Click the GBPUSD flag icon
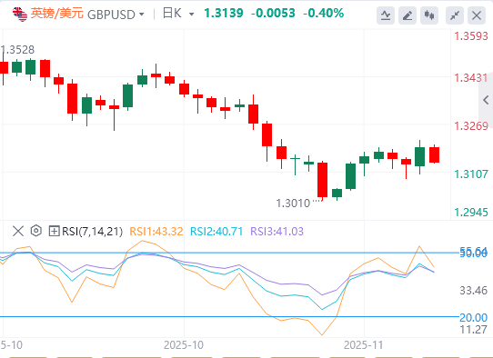 (x=20, y=15)
